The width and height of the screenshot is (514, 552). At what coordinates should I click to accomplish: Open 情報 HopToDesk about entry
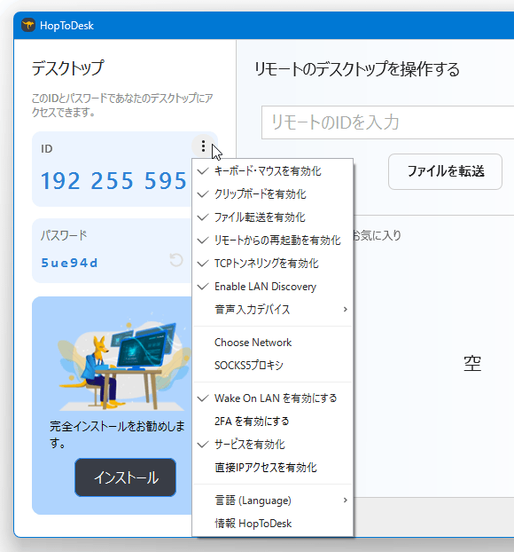(x=272, y=523)
